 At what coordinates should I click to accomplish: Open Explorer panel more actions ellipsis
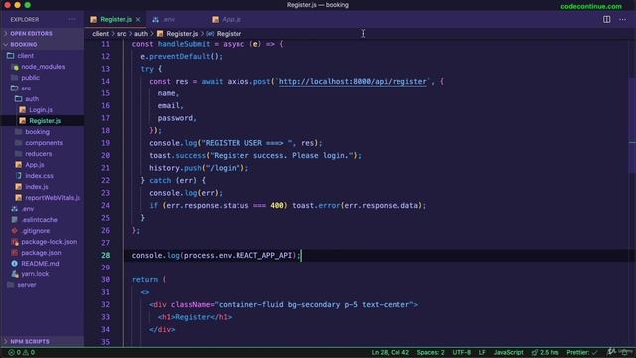[x=72, y=19]
